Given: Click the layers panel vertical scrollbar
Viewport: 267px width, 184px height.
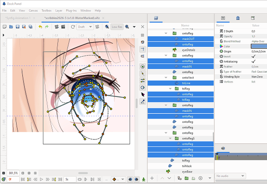Looking at the screenshot, I should click(213, 137).
